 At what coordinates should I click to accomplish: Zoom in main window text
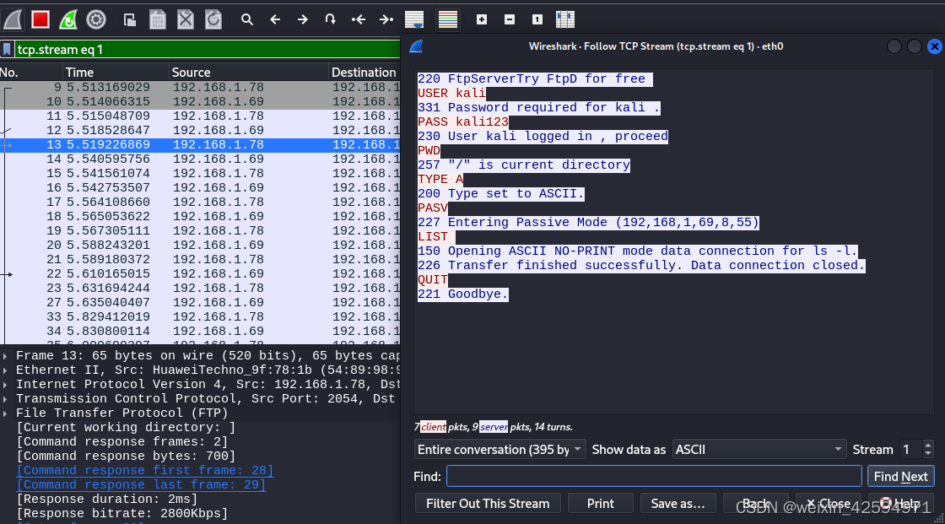point(482,20)
